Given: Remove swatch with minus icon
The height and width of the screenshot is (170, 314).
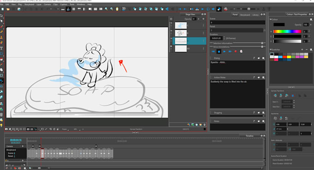Looking at the screenshot, I should (x=307, y=50).
